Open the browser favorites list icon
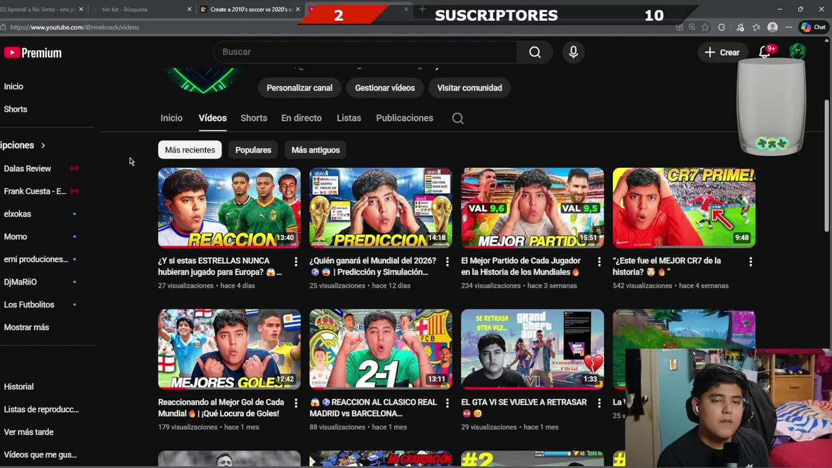Image resolution: width=832 pixels, height=468 pixels. coord(756,27)
